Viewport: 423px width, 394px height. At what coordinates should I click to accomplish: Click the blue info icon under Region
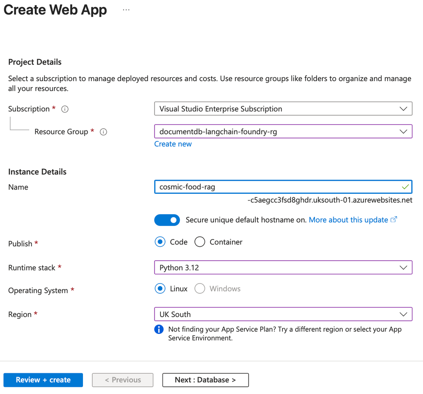(x=159, y=329)
